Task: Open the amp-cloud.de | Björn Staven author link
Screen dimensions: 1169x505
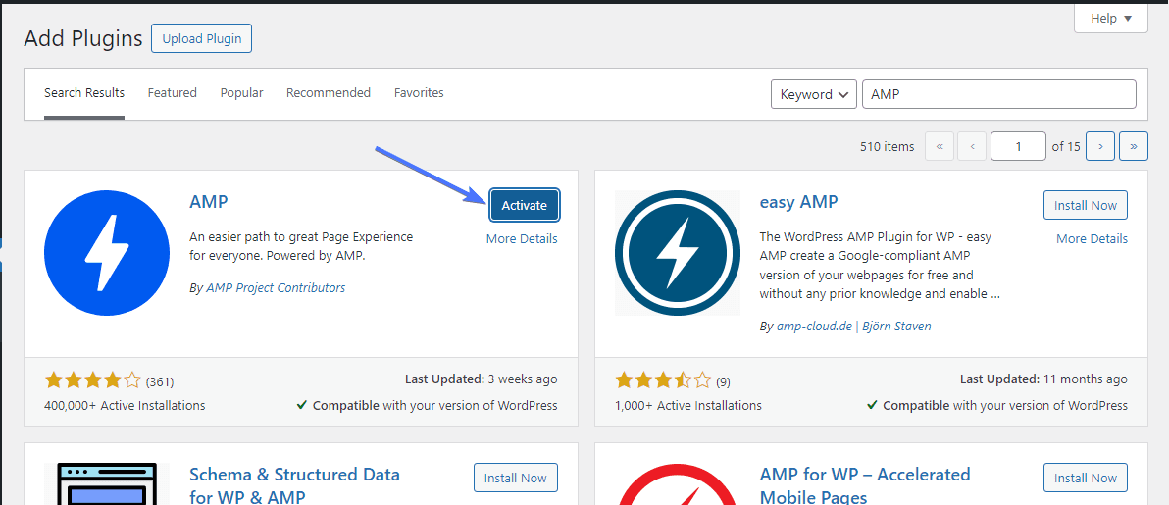Action: pos(853,326)
